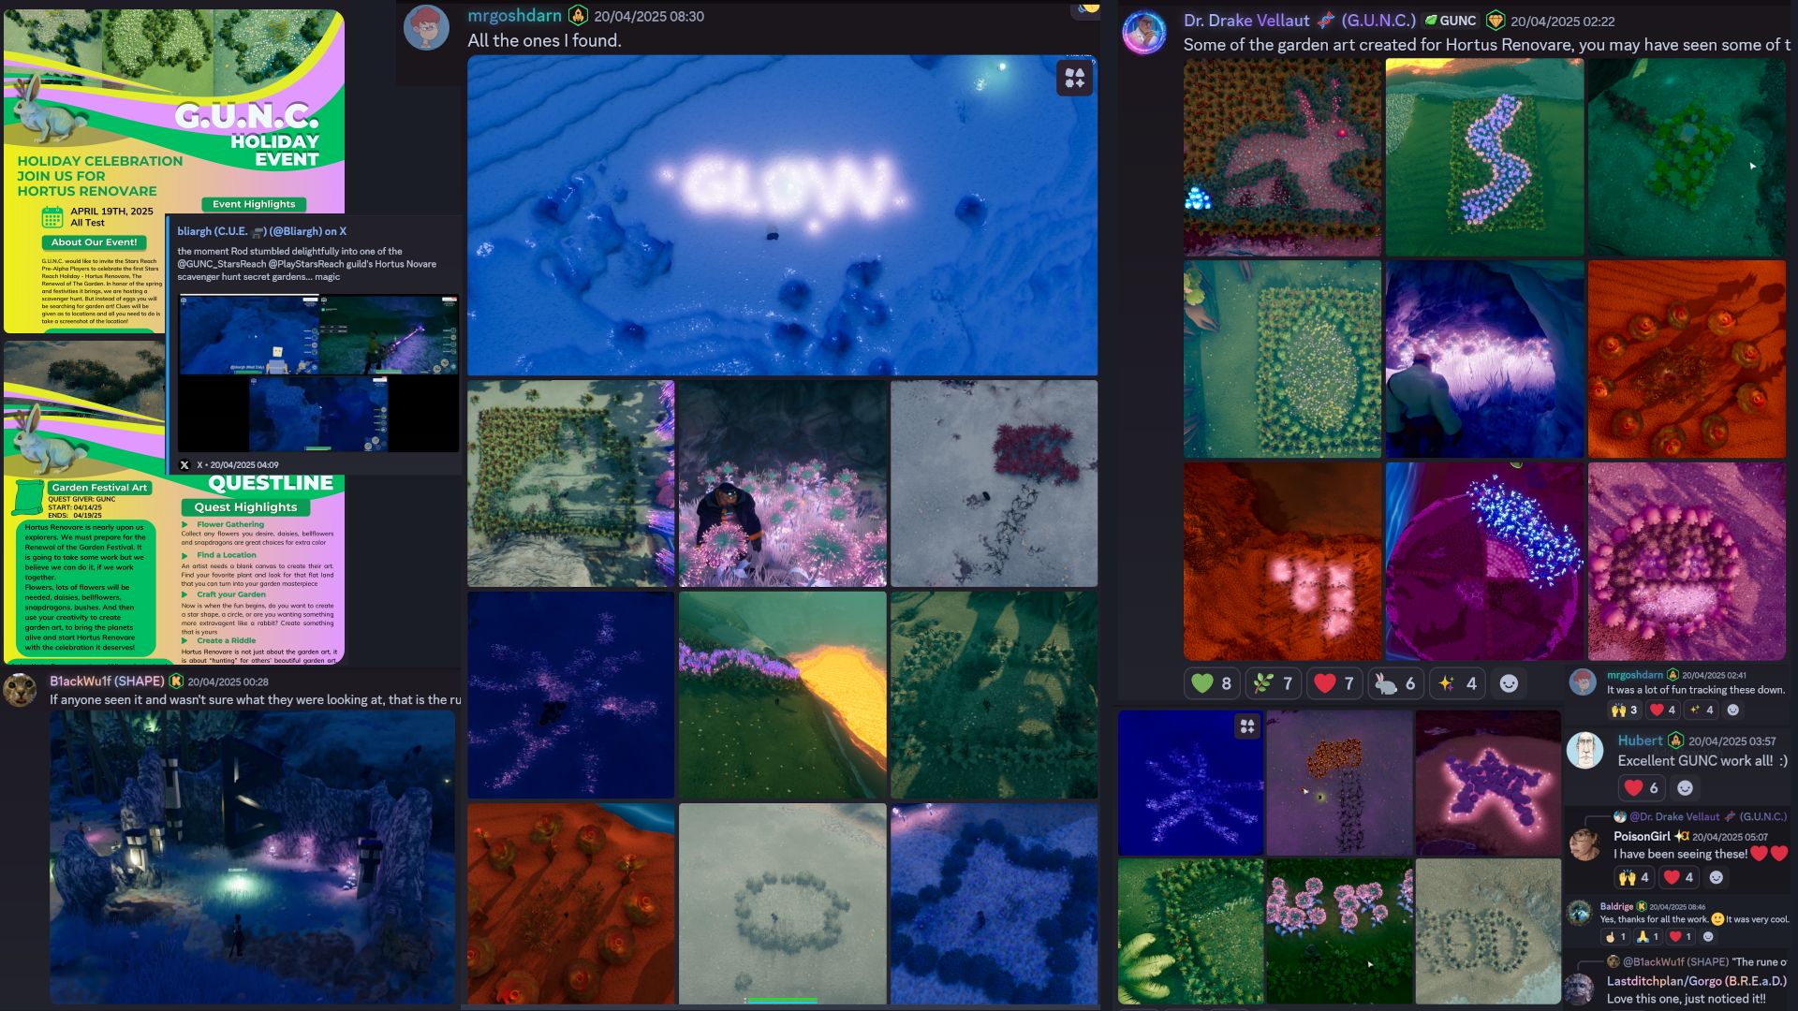
Task: Click diamond role badge beside Dr. Drake Vellaut's timestamp
Action: (1496, 21)
